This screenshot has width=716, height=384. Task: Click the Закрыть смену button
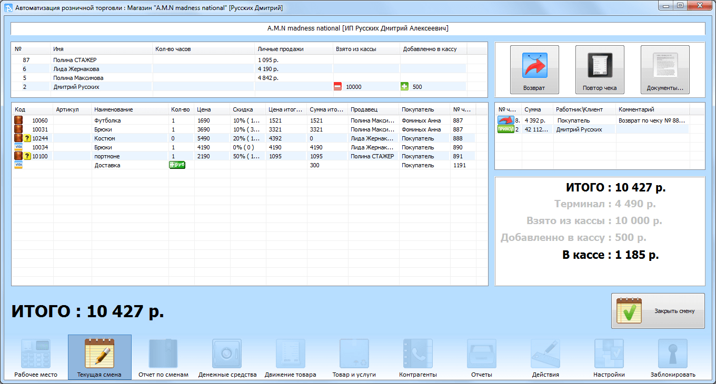click(658, 311)
